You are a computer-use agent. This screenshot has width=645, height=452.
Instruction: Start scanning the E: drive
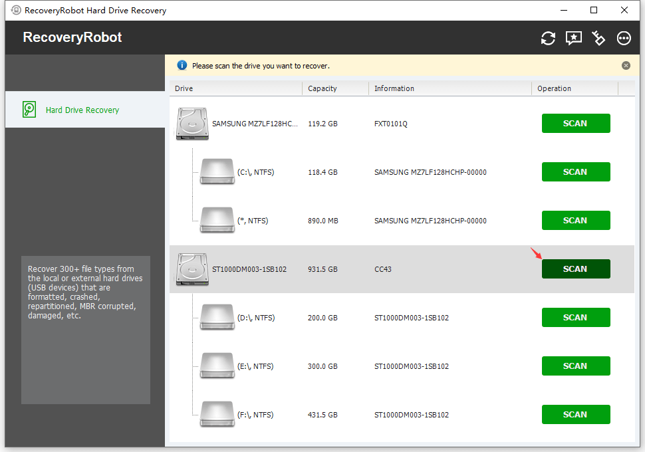tap(576, 366)
